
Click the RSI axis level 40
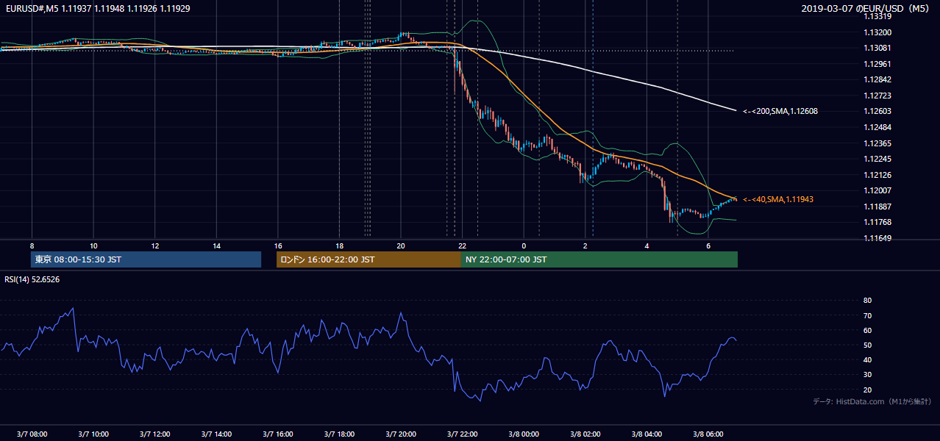pos(868,359)
